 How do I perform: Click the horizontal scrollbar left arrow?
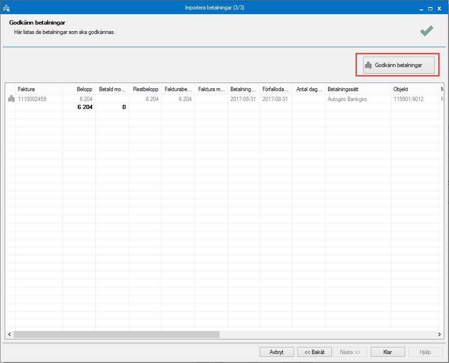[x=9, y=334]
